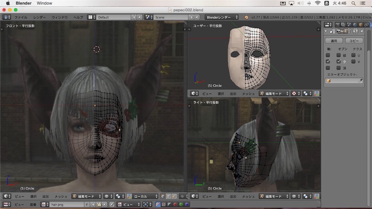Click the 適用 apply button
372x209 pixels.
[x=333, y=41]
